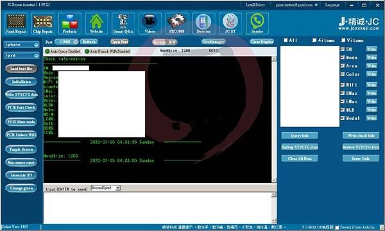Image resolution: width=385 pixels, height=231 pixels.
Task: Click Restore SYSCFG Data button
Action: [x=361, y=147]
